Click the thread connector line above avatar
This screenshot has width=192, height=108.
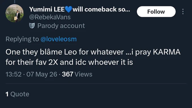click(x=15, y=2)
